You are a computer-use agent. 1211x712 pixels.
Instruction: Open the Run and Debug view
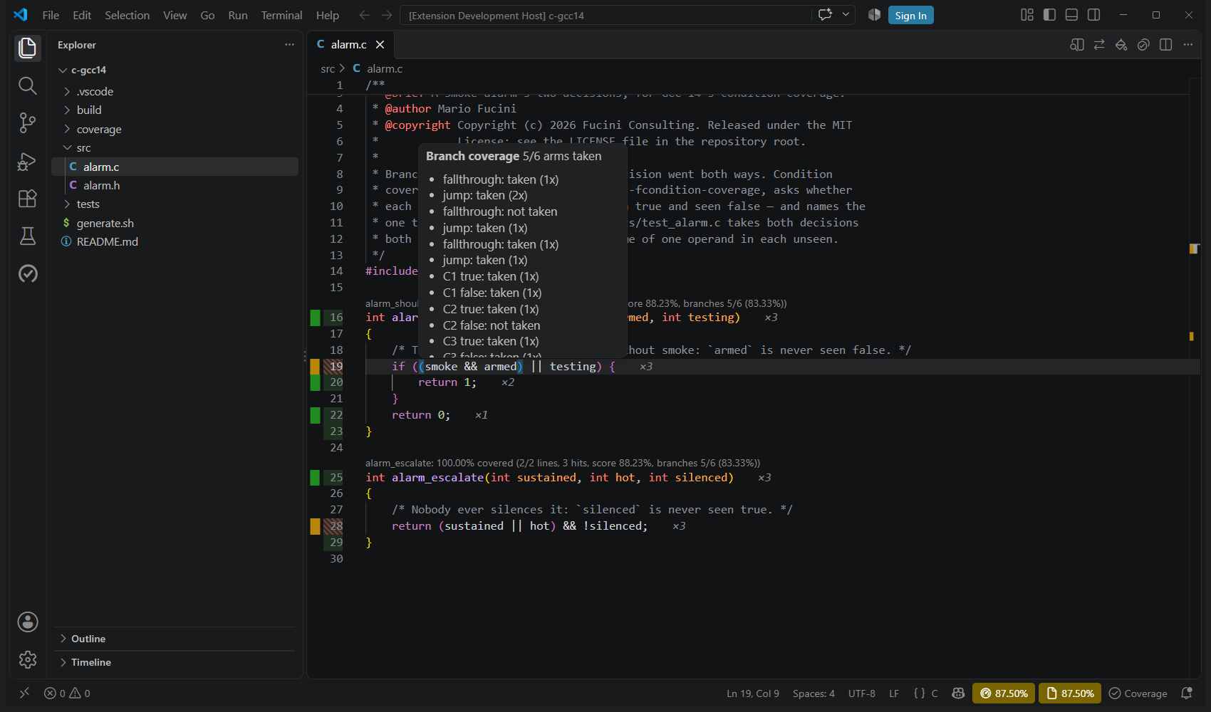click(x=27, y=162)
